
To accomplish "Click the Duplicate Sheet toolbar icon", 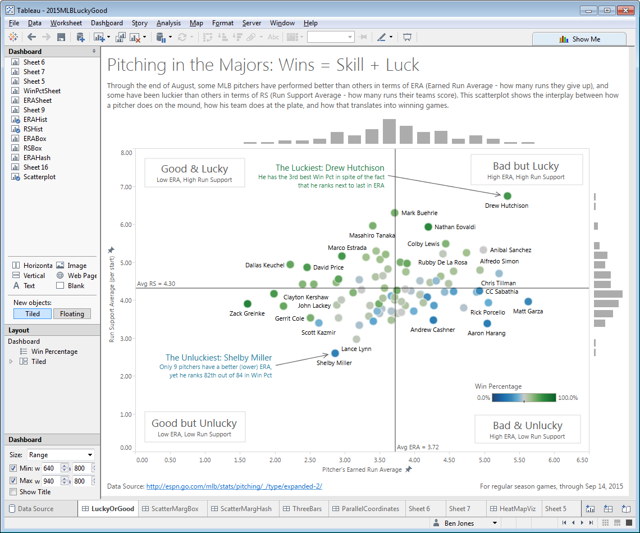I will (x=120, y=37).
